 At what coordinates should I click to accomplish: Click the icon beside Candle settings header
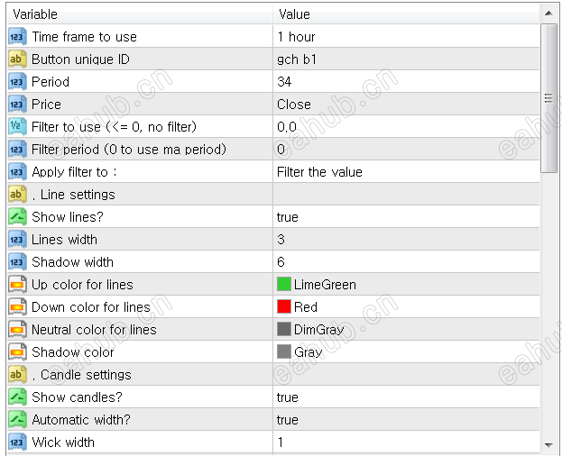(x=17, y=375)
